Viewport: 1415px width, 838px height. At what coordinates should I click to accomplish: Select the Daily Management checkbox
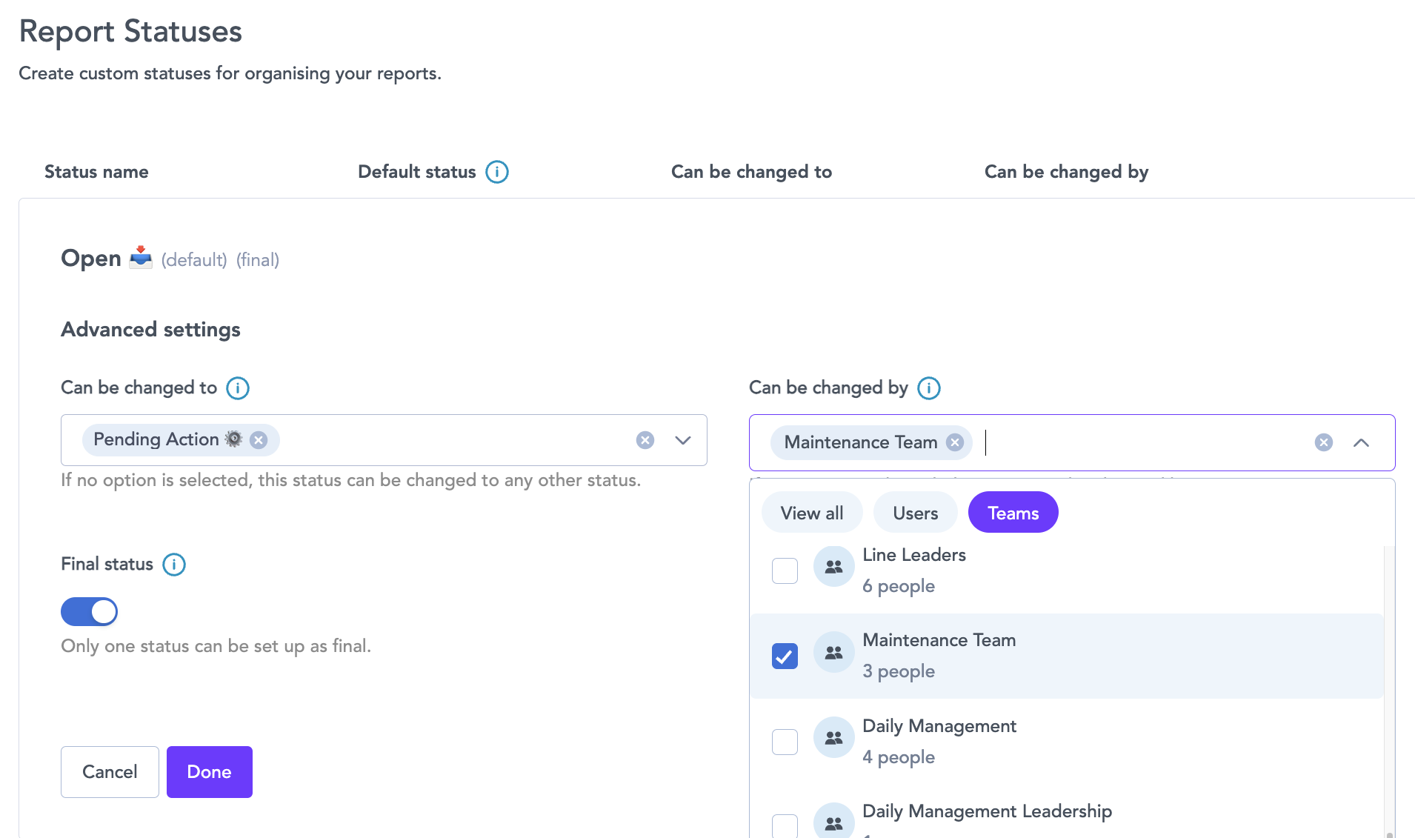[785, 741]
